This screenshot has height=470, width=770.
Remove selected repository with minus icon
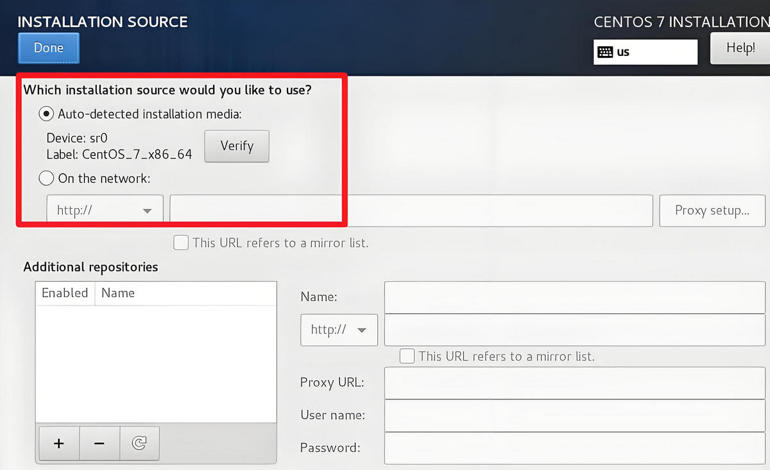coord(99,444)
